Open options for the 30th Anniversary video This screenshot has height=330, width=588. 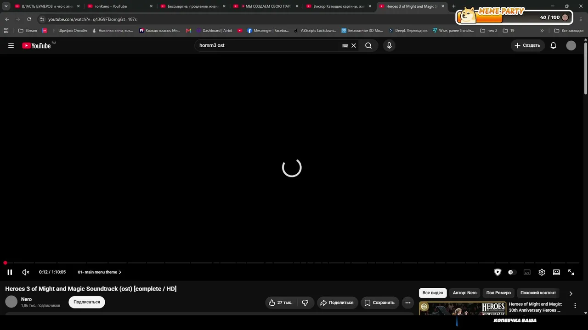575,306
